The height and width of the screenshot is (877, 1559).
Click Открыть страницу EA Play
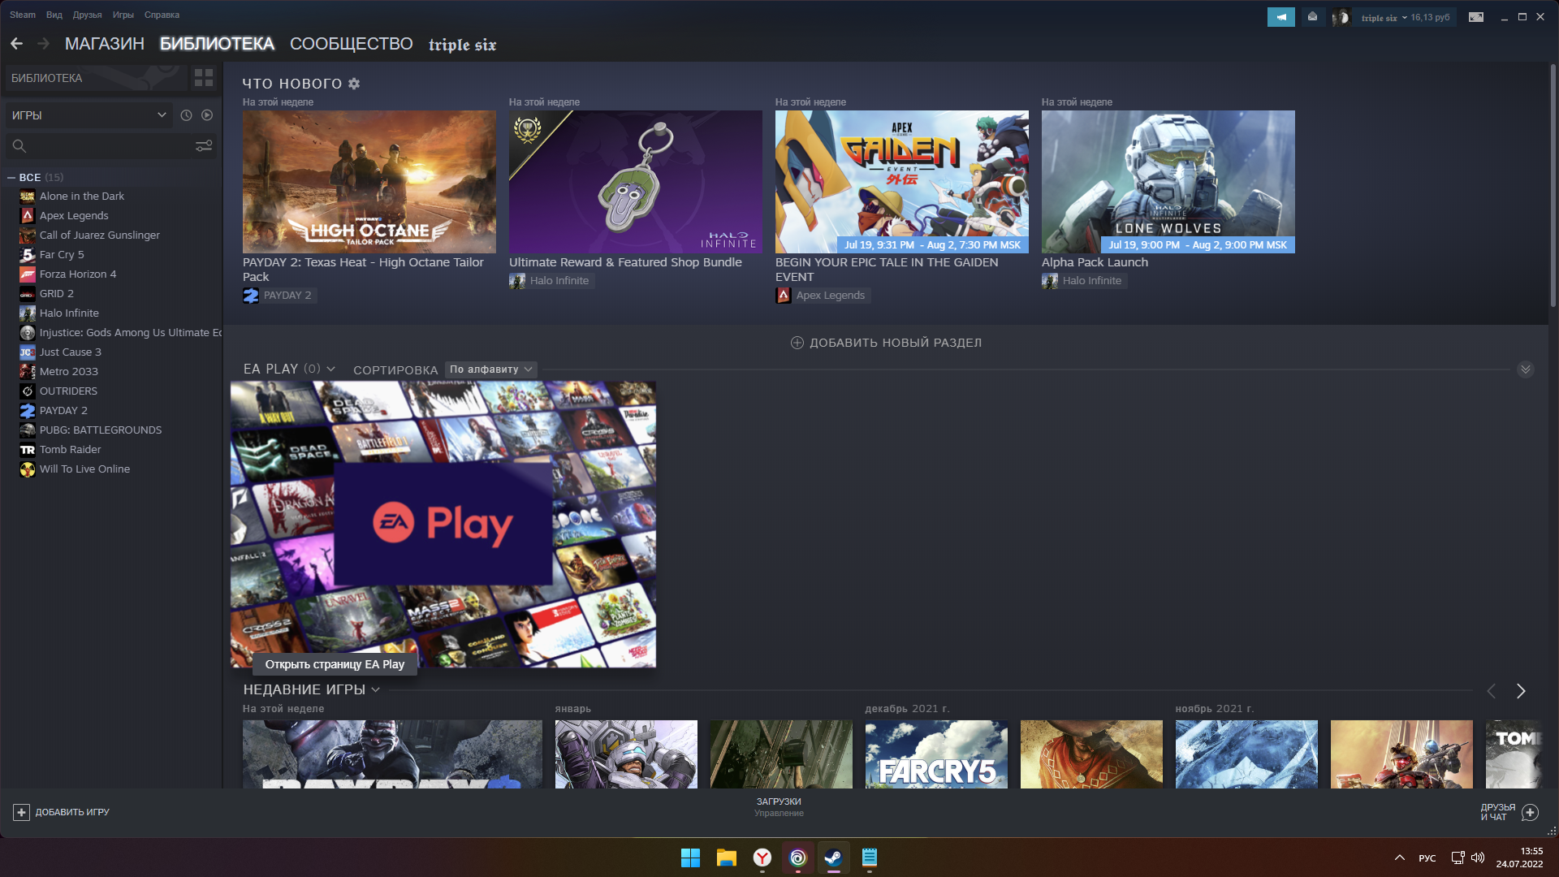point(335,664)
